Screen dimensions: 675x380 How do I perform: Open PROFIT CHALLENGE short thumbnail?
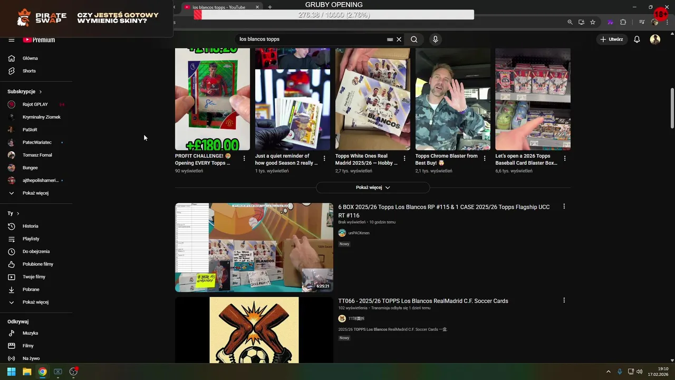point(213,99)
